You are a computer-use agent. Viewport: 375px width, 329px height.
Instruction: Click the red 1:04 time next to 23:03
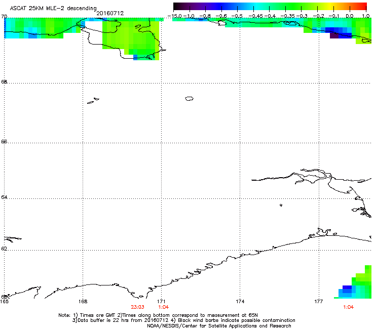[x=164, y=307]
